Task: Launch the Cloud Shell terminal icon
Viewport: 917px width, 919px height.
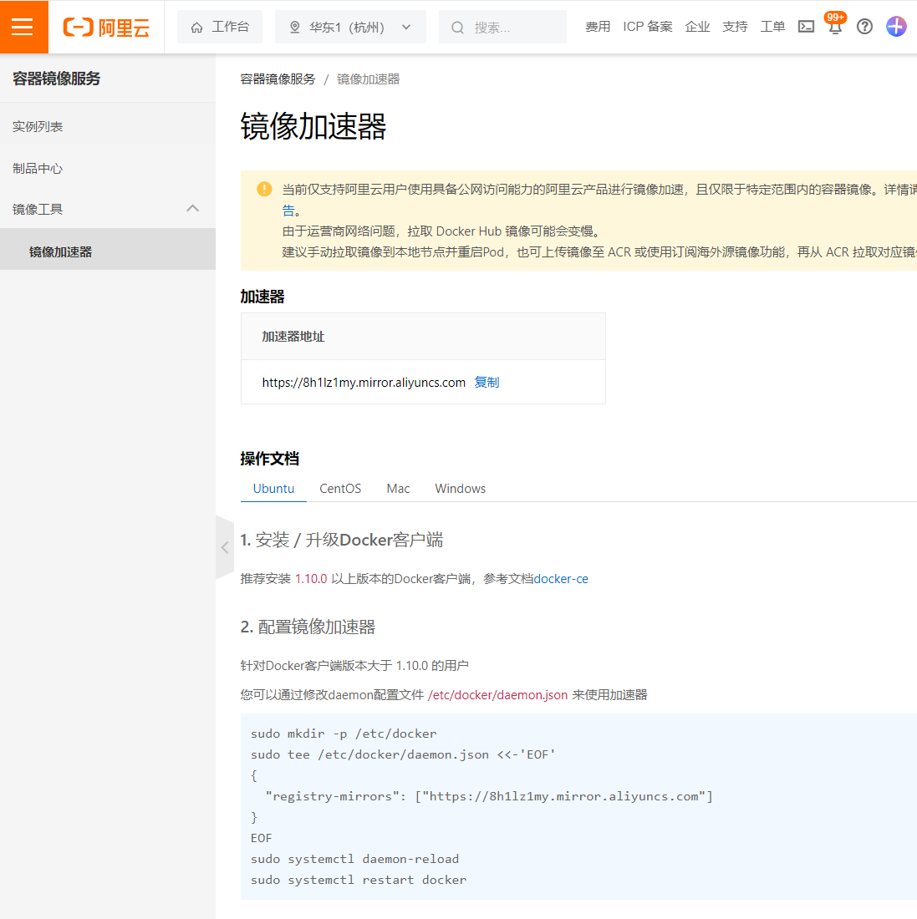Action: click(806, 27)
